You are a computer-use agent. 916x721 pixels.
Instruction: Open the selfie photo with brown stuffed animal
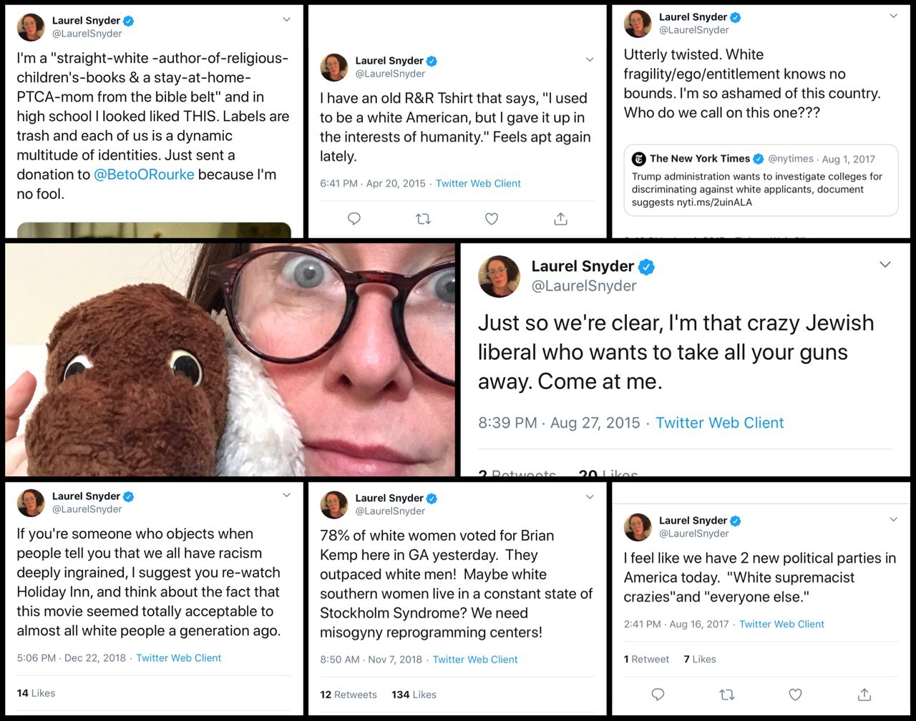click(x=230, y=360)
